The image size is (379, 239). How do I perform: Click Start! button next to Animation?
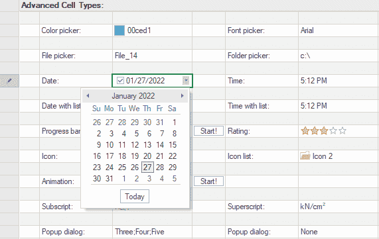208,181
